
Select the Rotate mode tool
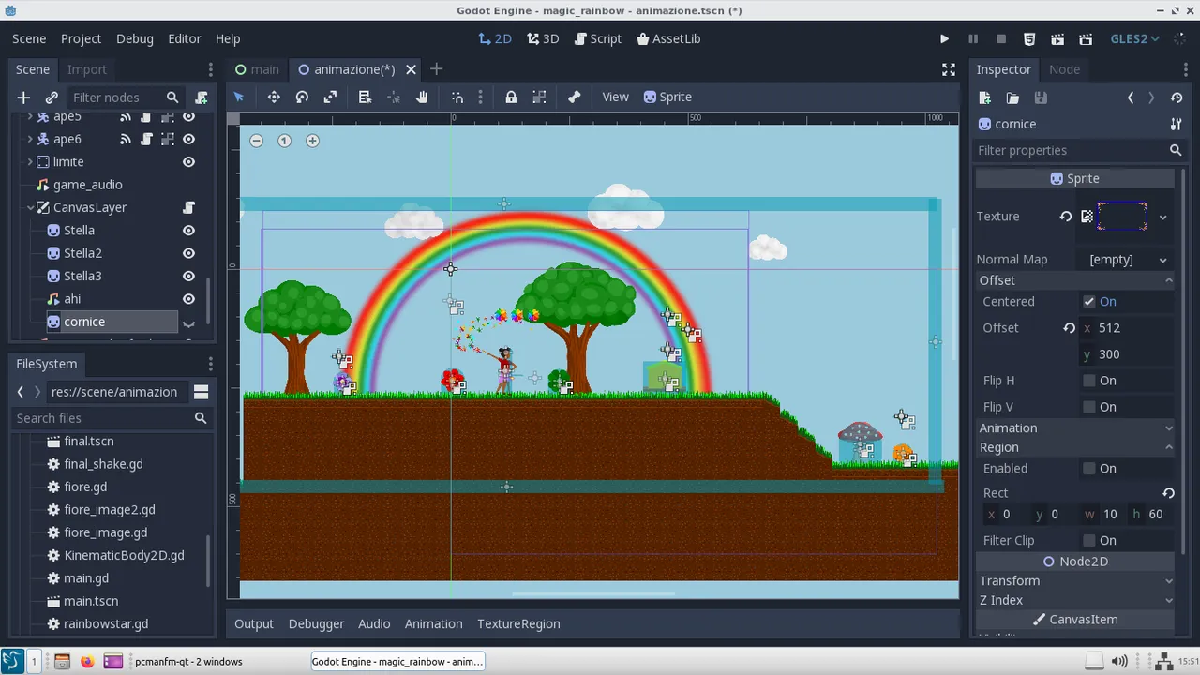[x=302, y=97]
